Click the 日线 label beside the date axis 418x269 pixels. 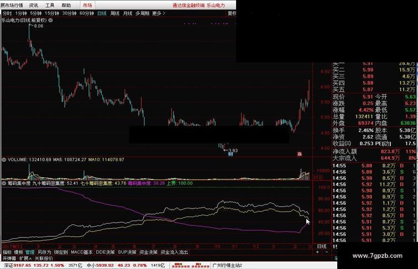click(321, 246)
